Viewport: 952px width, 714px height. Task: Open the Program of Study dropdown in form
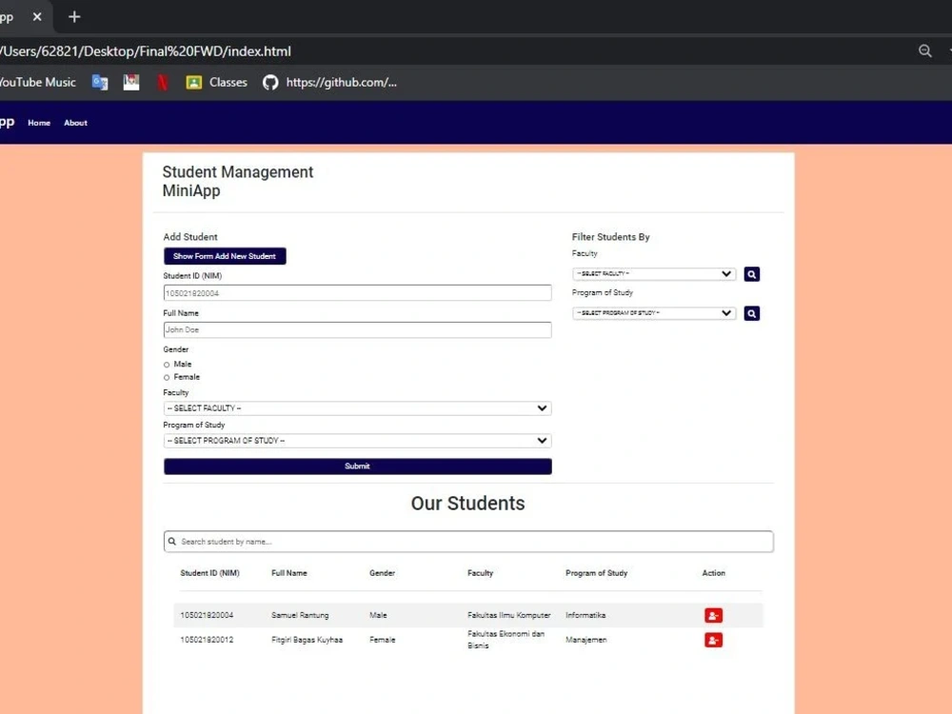click(358, 441)
